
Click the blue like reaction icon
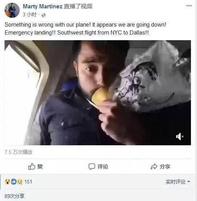click(x=14, y=182)
